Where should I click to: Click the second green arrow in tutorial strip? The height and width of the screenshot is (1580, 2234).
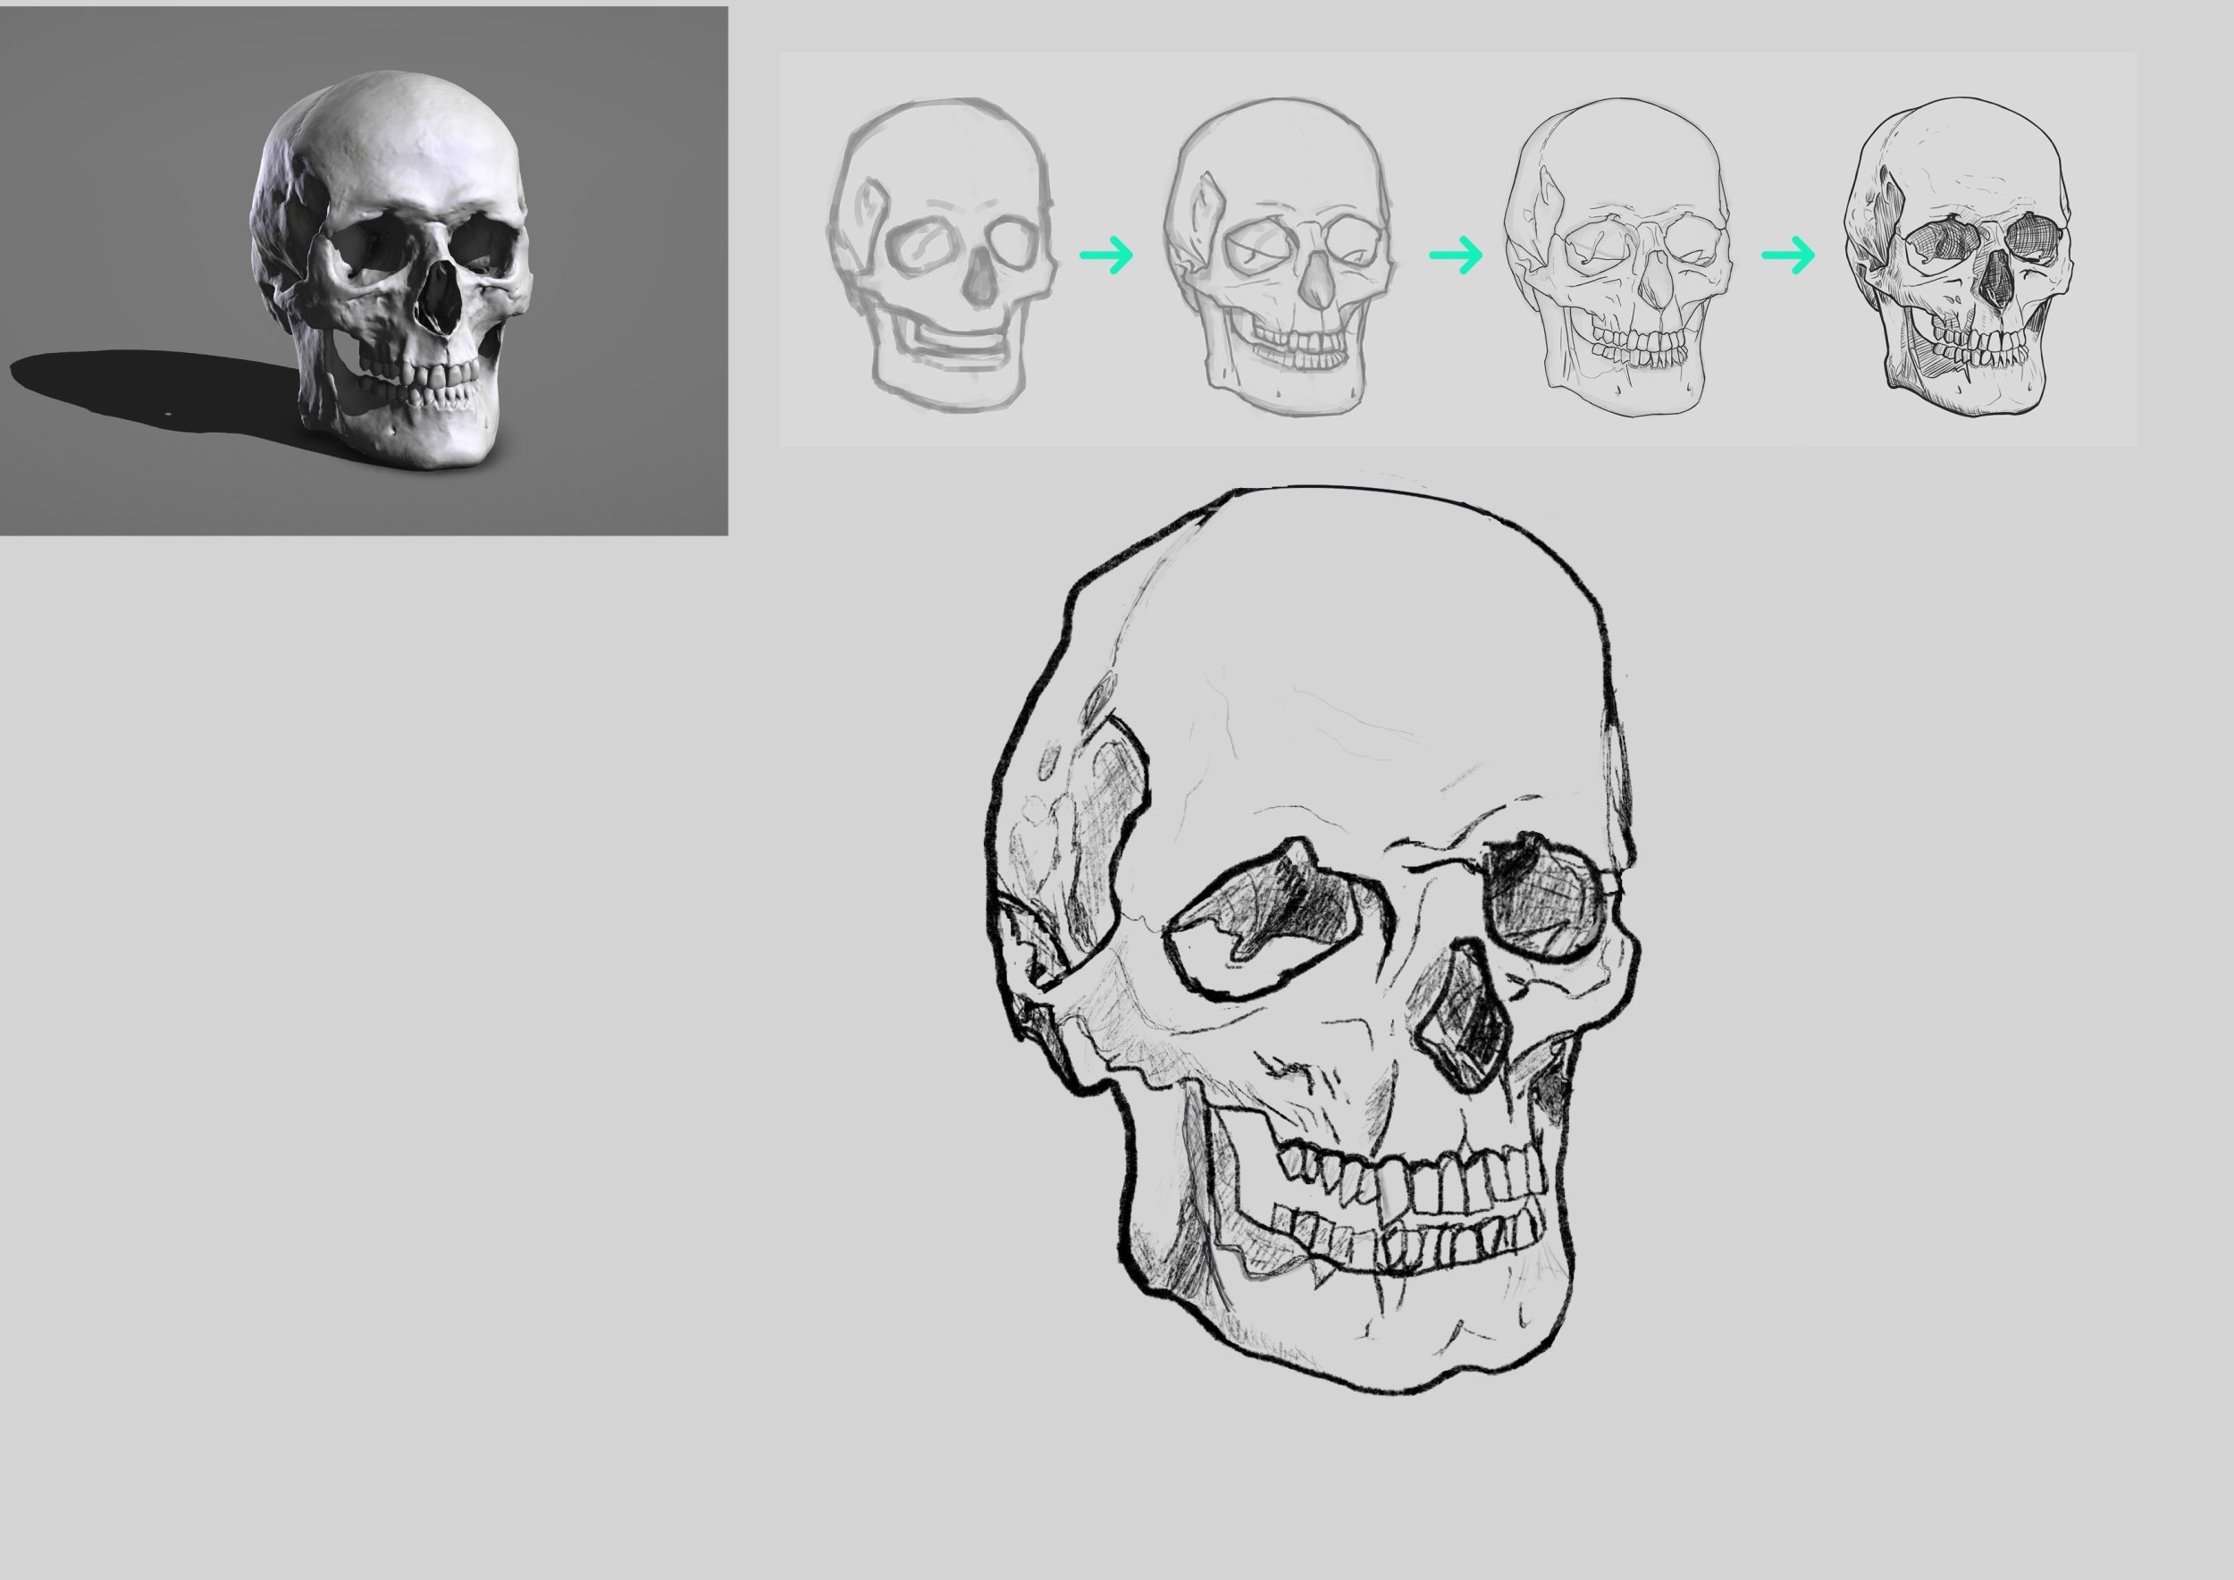tap(1456, 255)
